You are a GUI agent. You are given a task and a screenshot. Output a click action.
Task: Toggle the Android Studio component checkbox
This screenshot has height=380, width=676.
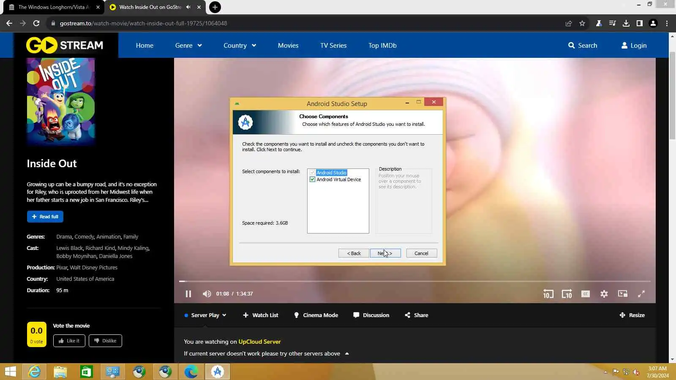tap(313, 173)
